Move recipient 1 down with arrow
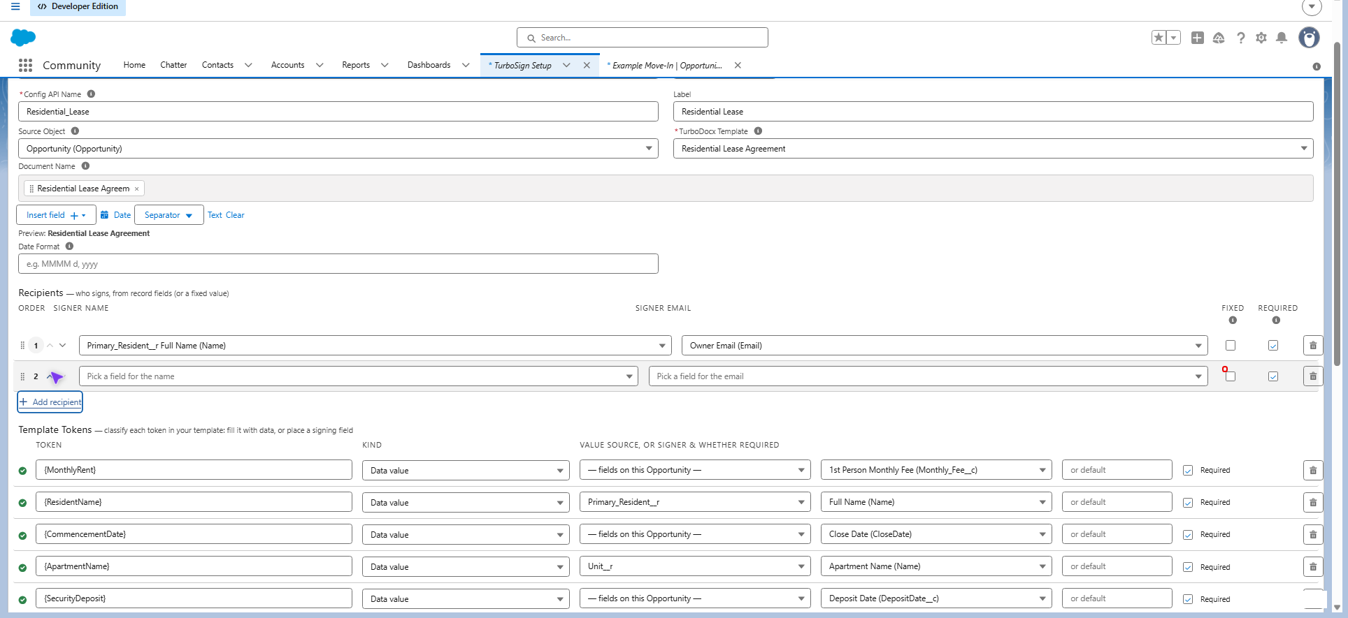The height and width of the screenshot is (618, 1348). [x=63, y=345]
